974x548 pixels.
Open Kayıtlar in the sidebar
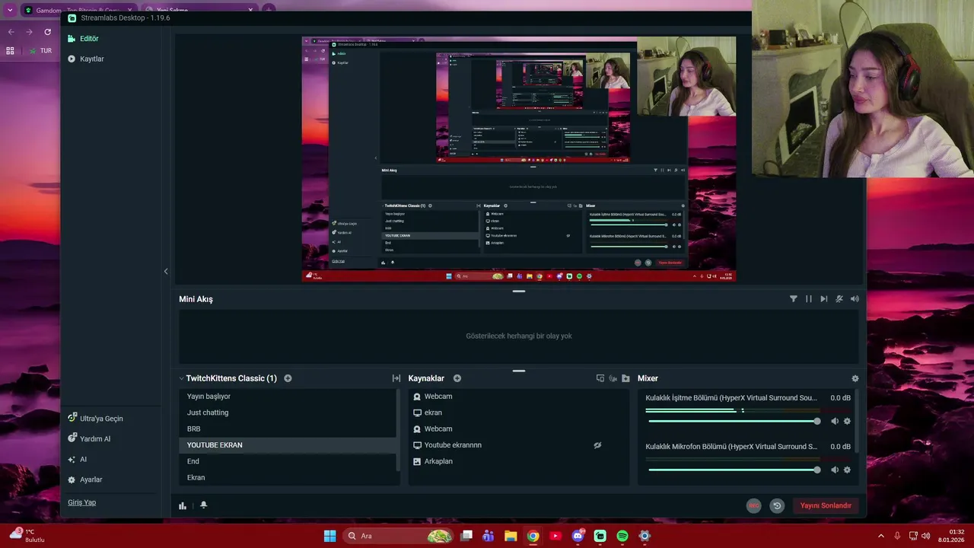(86, 59)
